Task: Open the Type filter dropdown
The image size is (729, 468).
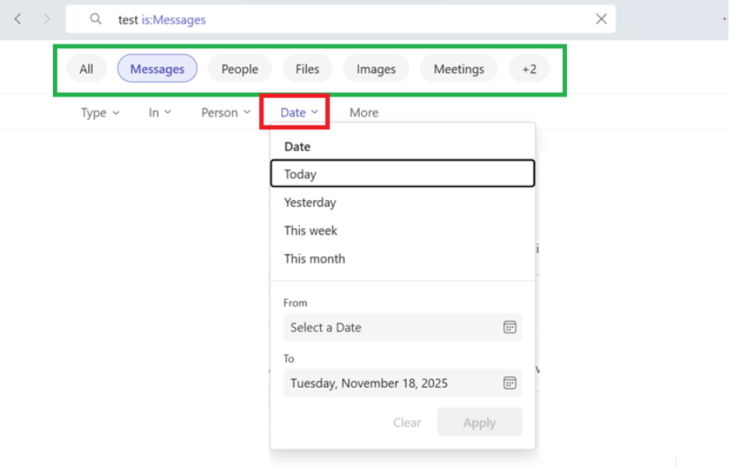Action: (x=100, y=112)
